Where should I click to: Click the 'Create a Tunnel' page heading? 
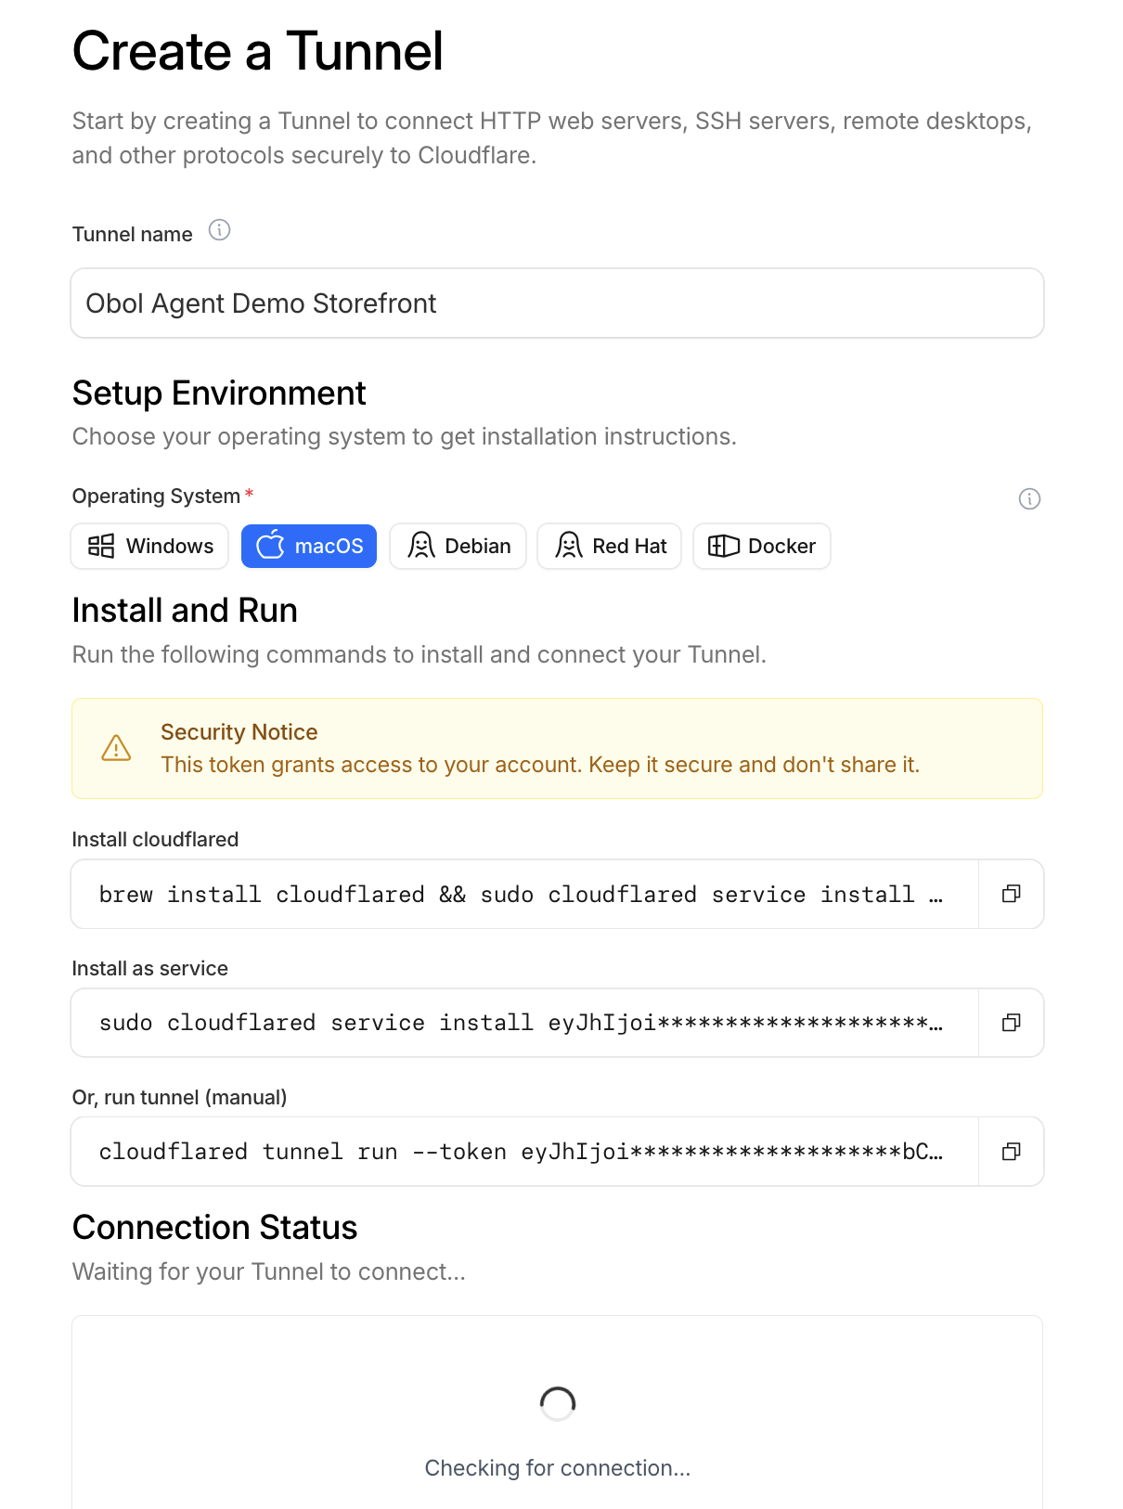258,51
